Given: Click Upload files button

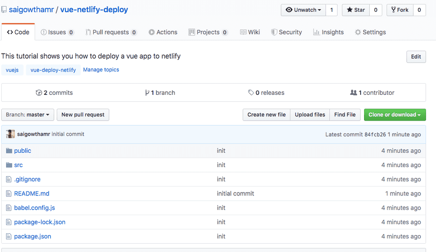Looking at the screenshot, I should pyautogui.click(x=310, y=114).
